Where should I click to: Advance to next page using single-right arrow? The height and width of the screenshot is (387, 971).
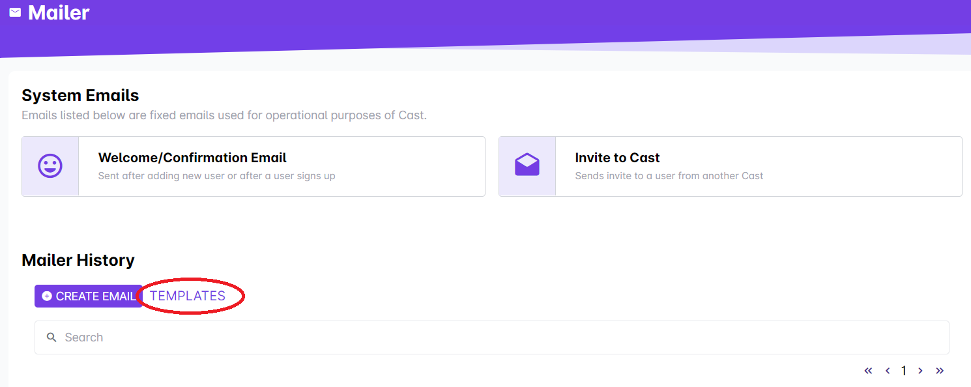[920, 371]
